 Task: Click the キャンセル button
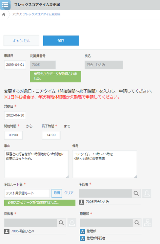(x=21, y=41)
